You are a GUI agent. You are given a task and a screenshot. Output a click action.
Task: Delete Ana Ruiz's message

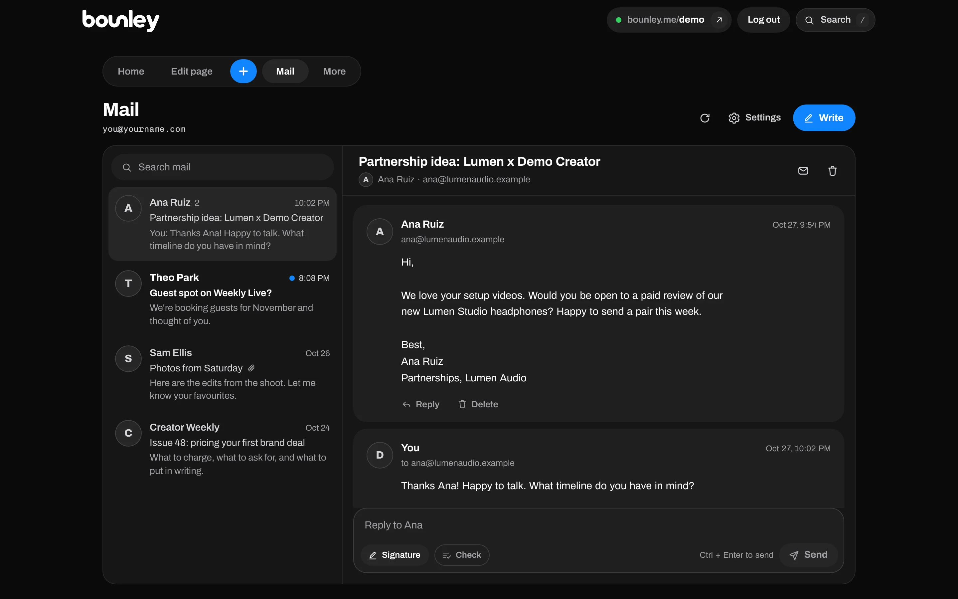click(x=478, y=404)
